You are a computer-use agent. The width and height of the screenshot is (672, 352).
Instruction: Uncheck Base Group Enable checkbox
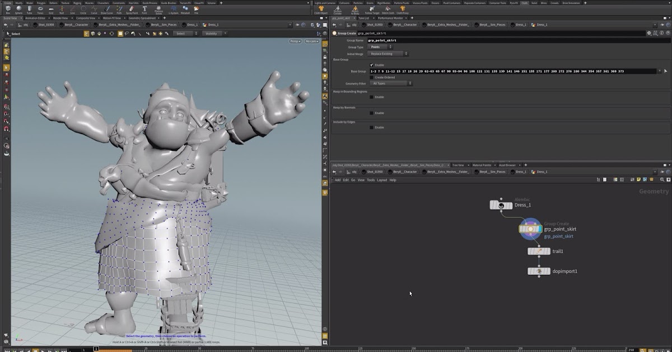click(x=371, y=65)
